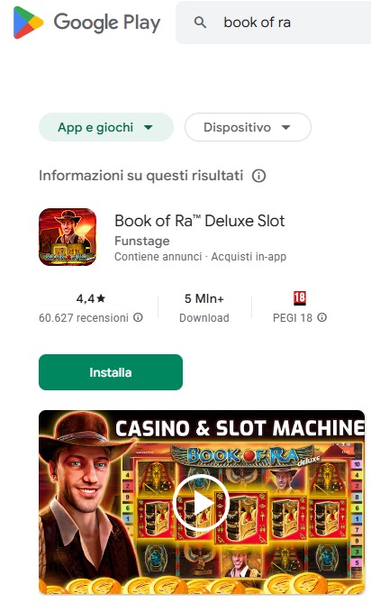Click the 'Contiene annunci' label
The image size is (371, 612).
pos(158,257)
